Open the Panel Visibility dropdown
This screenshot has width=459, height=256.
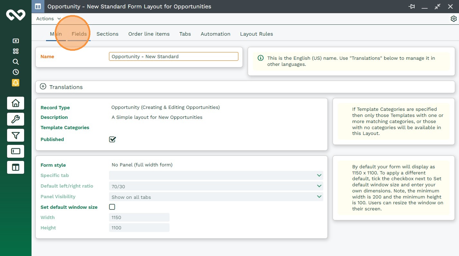pyautogui.click(x=216, y=197)
